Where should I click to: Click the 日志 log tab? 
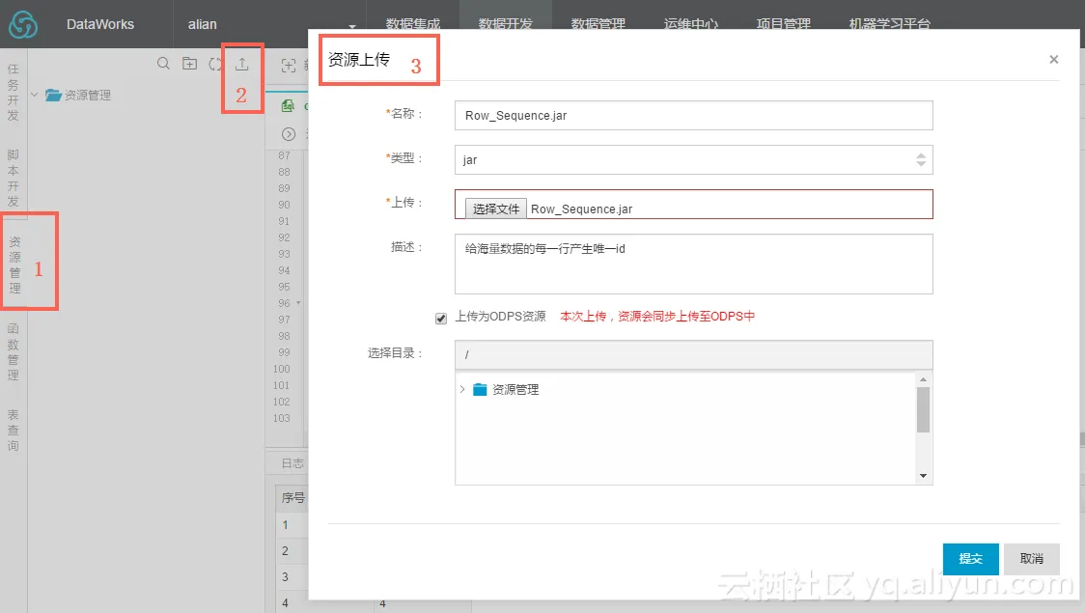[x=292, y=463]
